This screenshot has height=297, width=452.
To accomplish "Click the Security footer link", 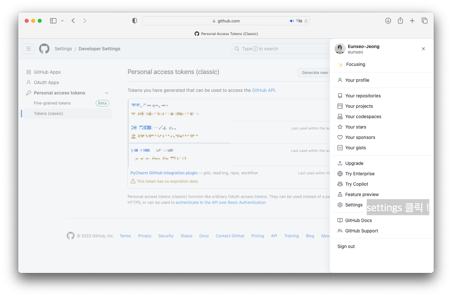I will [x=166, y=236].
